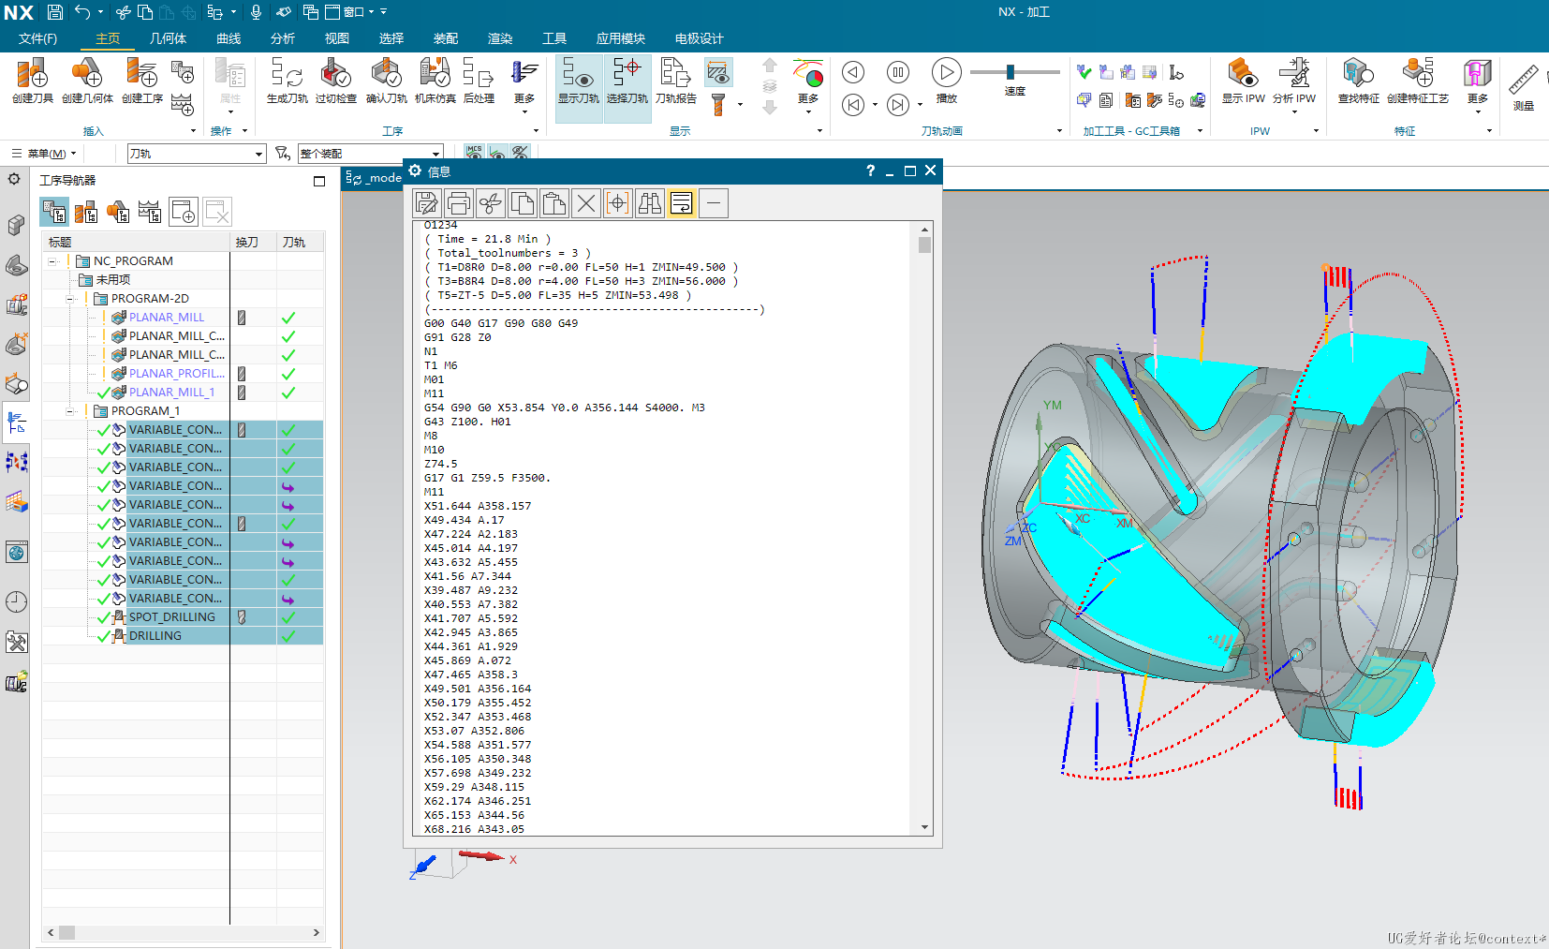This screenshot has width=1549, height=949.
Task: Open the 刀轨 selection filter dropdown
Action: click(259, 154)
